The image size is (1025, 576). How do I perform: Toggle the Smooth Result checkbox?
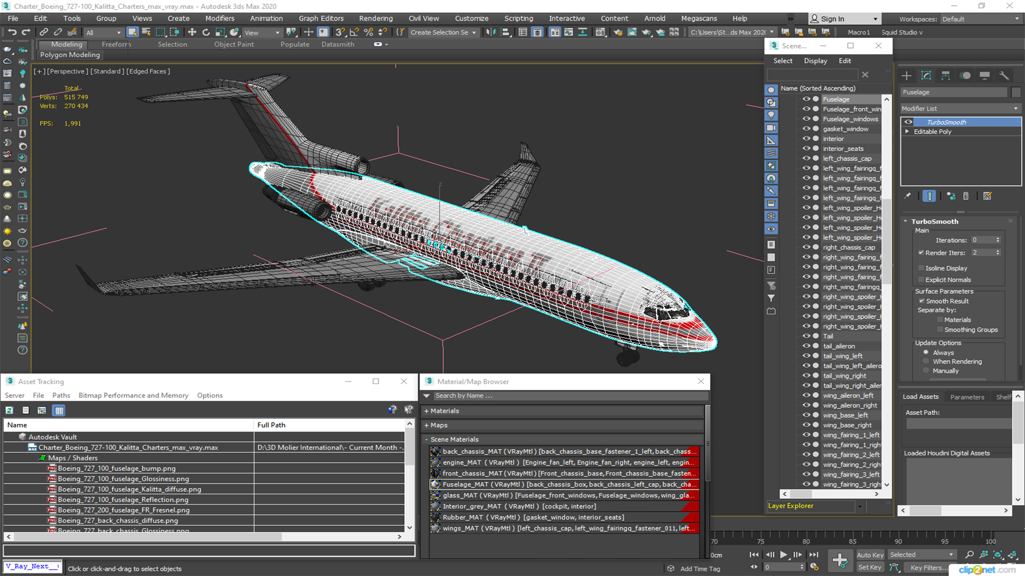point(921,301)
